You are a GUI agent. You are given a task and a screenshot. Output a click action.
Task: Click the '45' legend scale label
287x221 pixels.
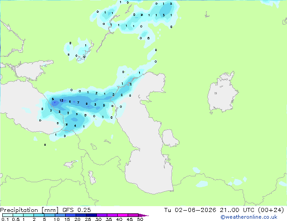pyautogui.click(x=129, y=219)
